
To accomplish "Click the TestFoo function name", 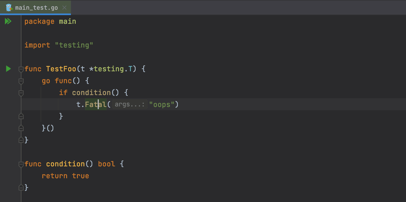I will tap(61, 69).
